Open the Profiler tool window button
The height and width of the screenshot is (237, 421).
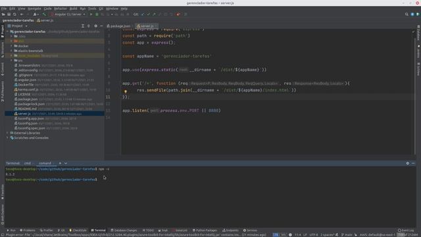coord(47,230)
